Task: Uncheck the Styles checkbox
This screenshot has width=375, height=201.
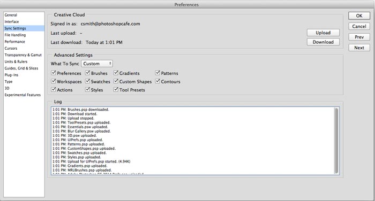Action: (x=87, y=89)
